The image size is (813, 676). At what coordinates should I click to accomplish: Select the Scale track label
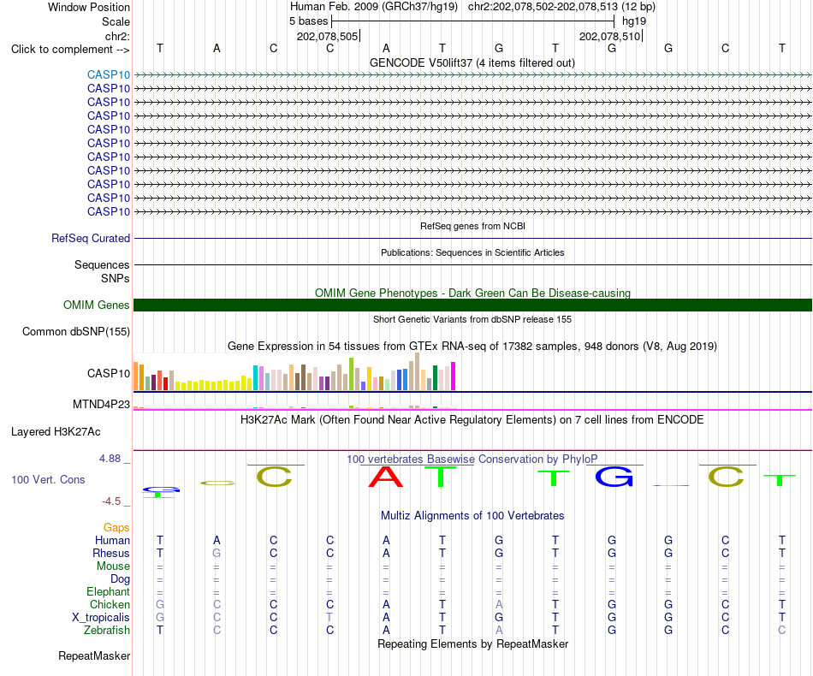pos(116,21)
